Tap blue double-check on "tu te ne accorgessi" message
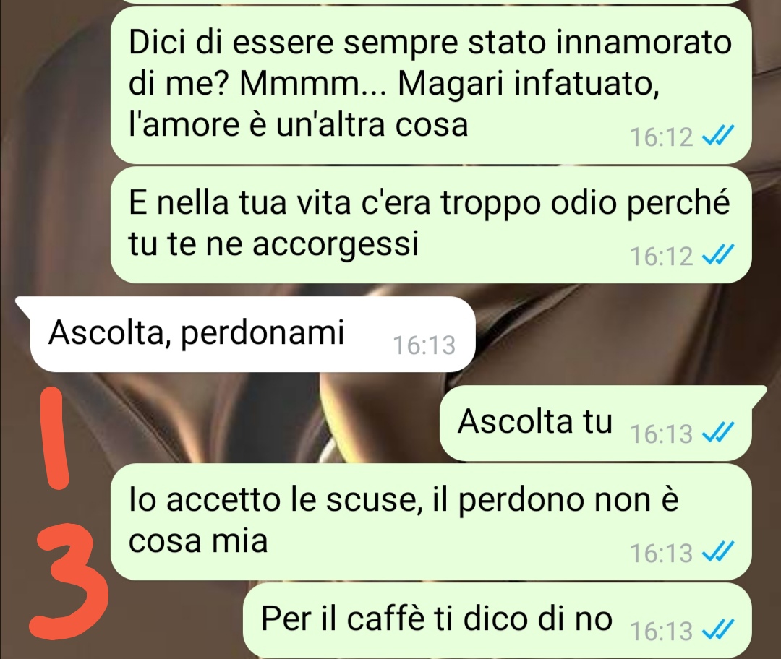 coord(717,256)
